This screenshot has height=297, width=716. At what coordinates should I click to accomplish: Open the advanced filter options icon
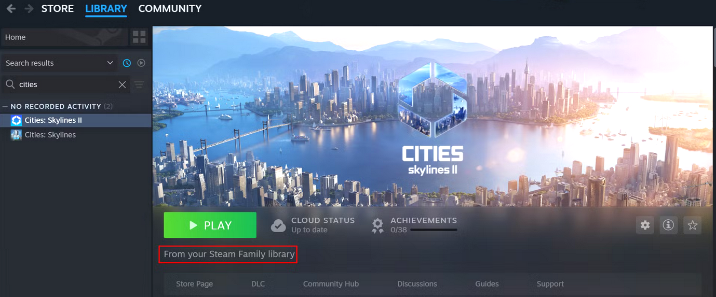(x=139, y=84)
